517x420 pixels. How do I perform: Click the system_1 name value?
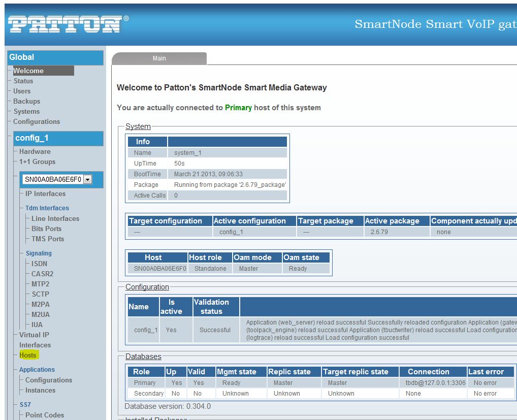[188, 153]
